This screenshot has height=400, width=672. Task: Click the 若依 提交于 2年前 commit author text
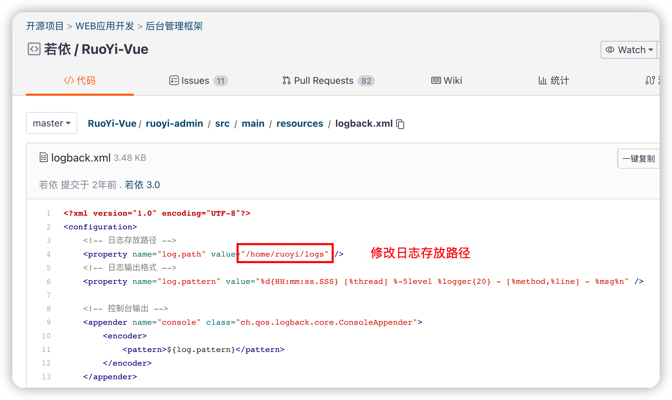coord(78,185)
